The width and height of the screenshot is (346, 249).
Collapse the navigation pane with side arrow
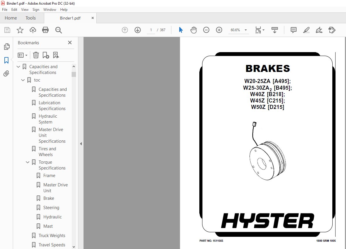[x=81, y=144]
